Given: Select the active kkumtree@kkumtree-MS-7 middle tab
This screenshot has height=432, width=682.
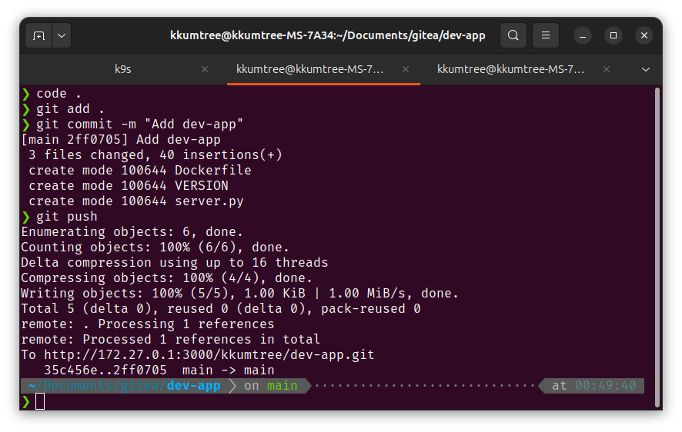Looking at the screenshot, I should click(309, 69).
